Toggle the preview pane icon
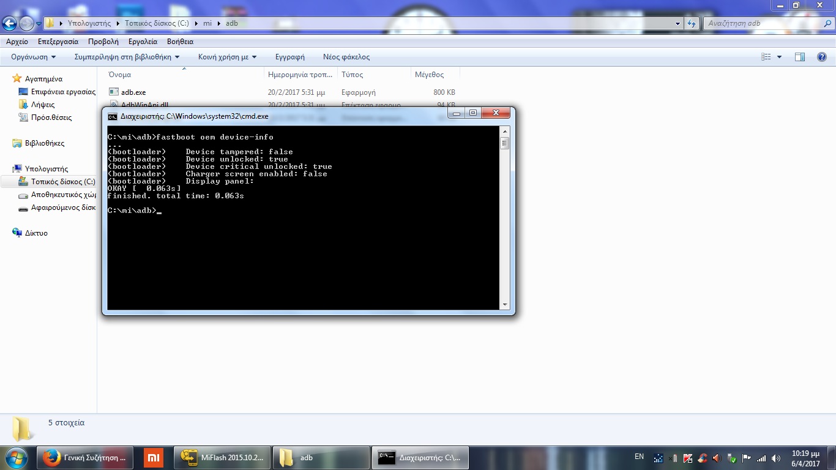This screenshot has height=470, width=836. point(799,57)
